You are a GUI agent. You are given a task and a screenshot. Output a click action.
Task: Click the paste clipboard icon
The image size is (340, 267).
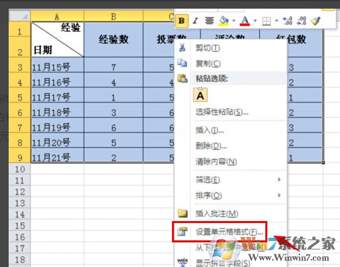(x=182, y=79)
